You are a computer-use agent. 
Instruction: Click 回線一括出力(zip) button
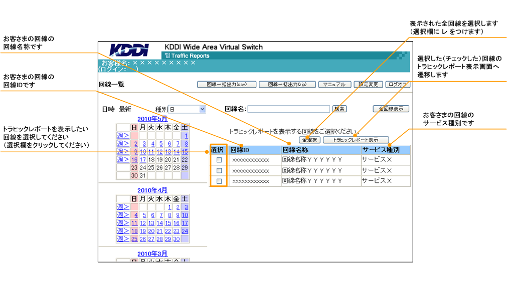click(x=287, y=84)
